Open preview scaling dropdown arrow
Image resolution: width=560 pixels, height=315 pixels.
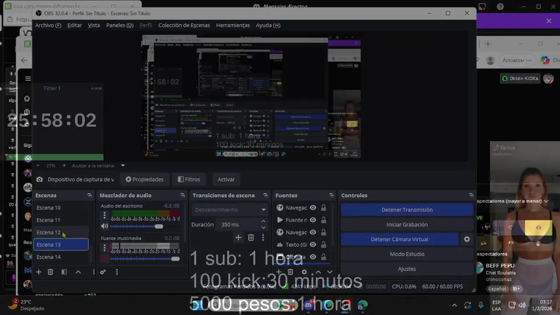[x=123, y=166]
